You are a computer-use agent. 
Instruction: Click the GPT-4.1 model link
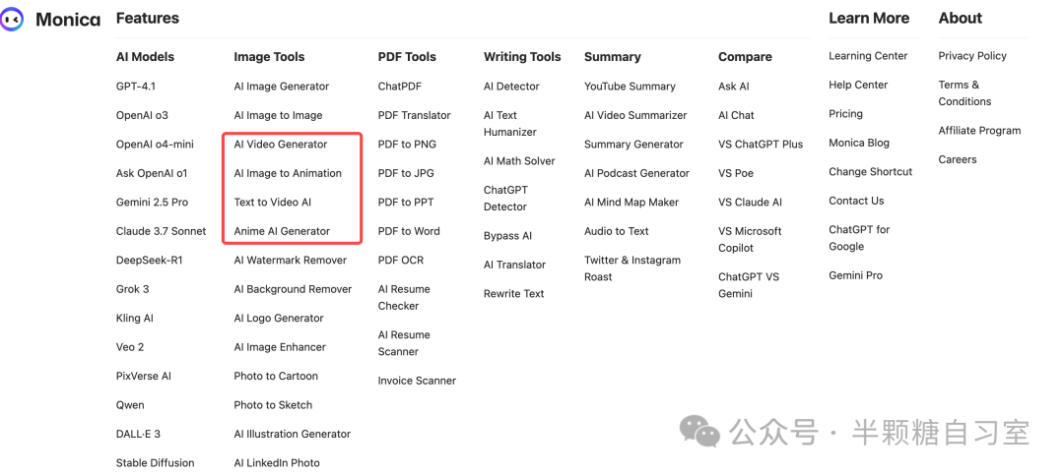pyautogui.click(x=136, y=87)
